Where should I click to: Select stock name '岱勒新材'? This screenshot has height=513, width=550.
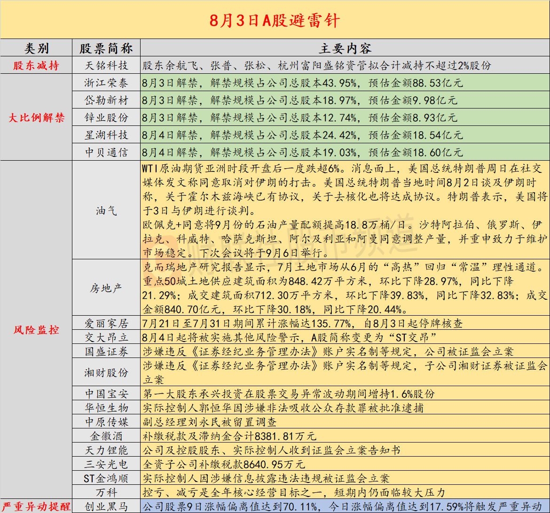106,100
